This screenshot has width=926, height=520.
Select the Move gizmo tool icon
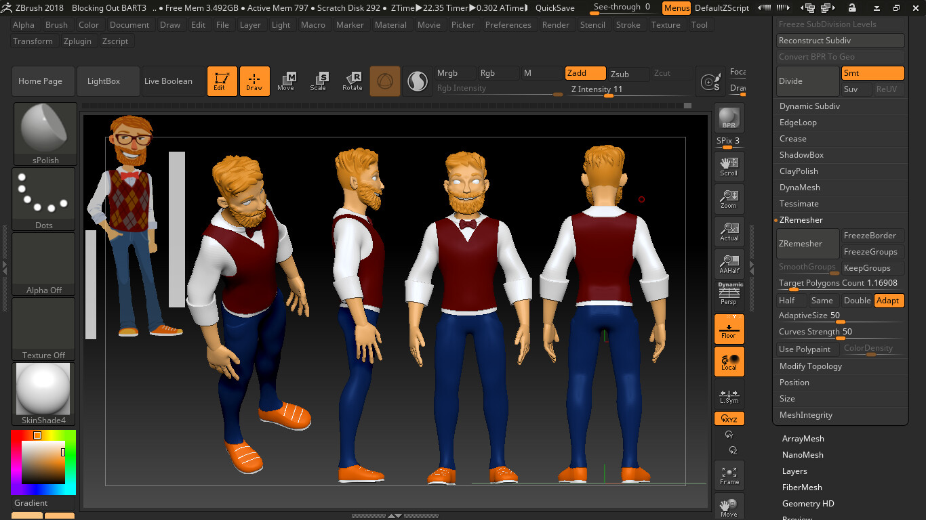point(286,81)
